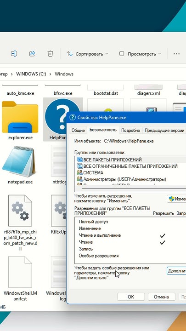Image resolution: width=186 pixels, height=331 pixels.
Task: Switch to the Общие tab
Action: click(x=78, y=131)
